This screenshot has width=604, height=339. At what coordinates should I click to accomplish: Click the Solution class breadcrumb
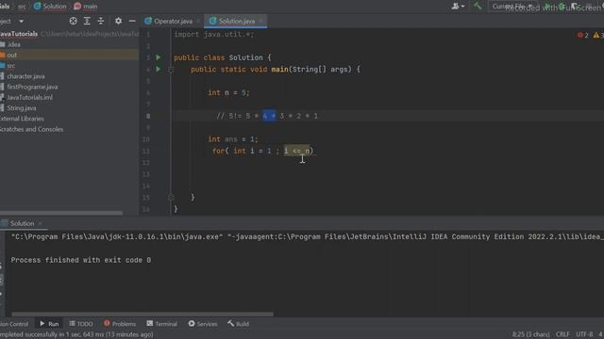[x=50, y=7]
